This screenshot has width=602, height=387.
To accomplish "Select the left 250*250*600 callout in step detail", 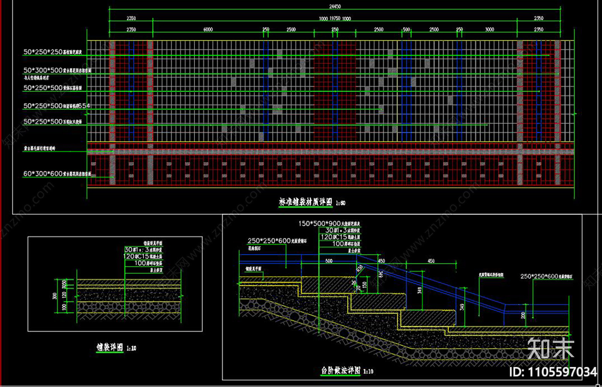I will 277,241.
